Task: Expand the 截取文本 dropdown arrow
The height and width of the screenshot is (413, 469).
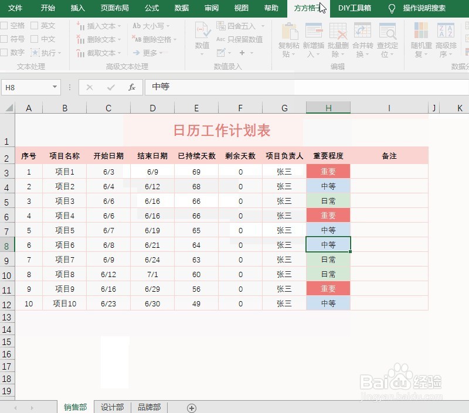Action: [120, 53]
